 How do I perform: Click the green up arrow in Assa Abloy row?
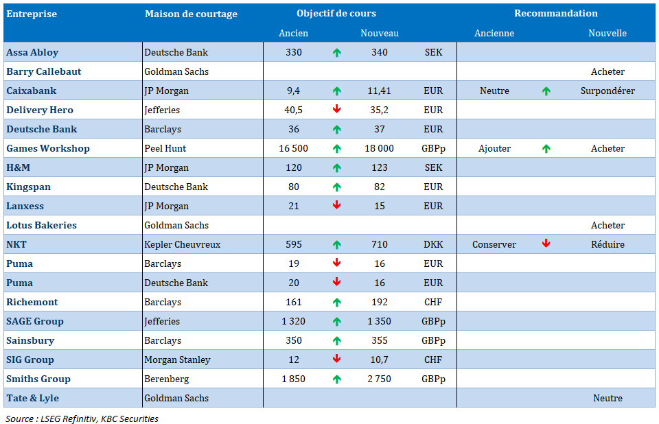coord(336,53)
